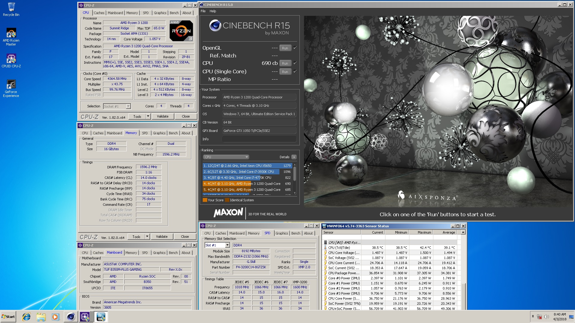The image size is (575, 323).
Task: Click the SoC Voltage lightning icon
Action: (325, 258)
